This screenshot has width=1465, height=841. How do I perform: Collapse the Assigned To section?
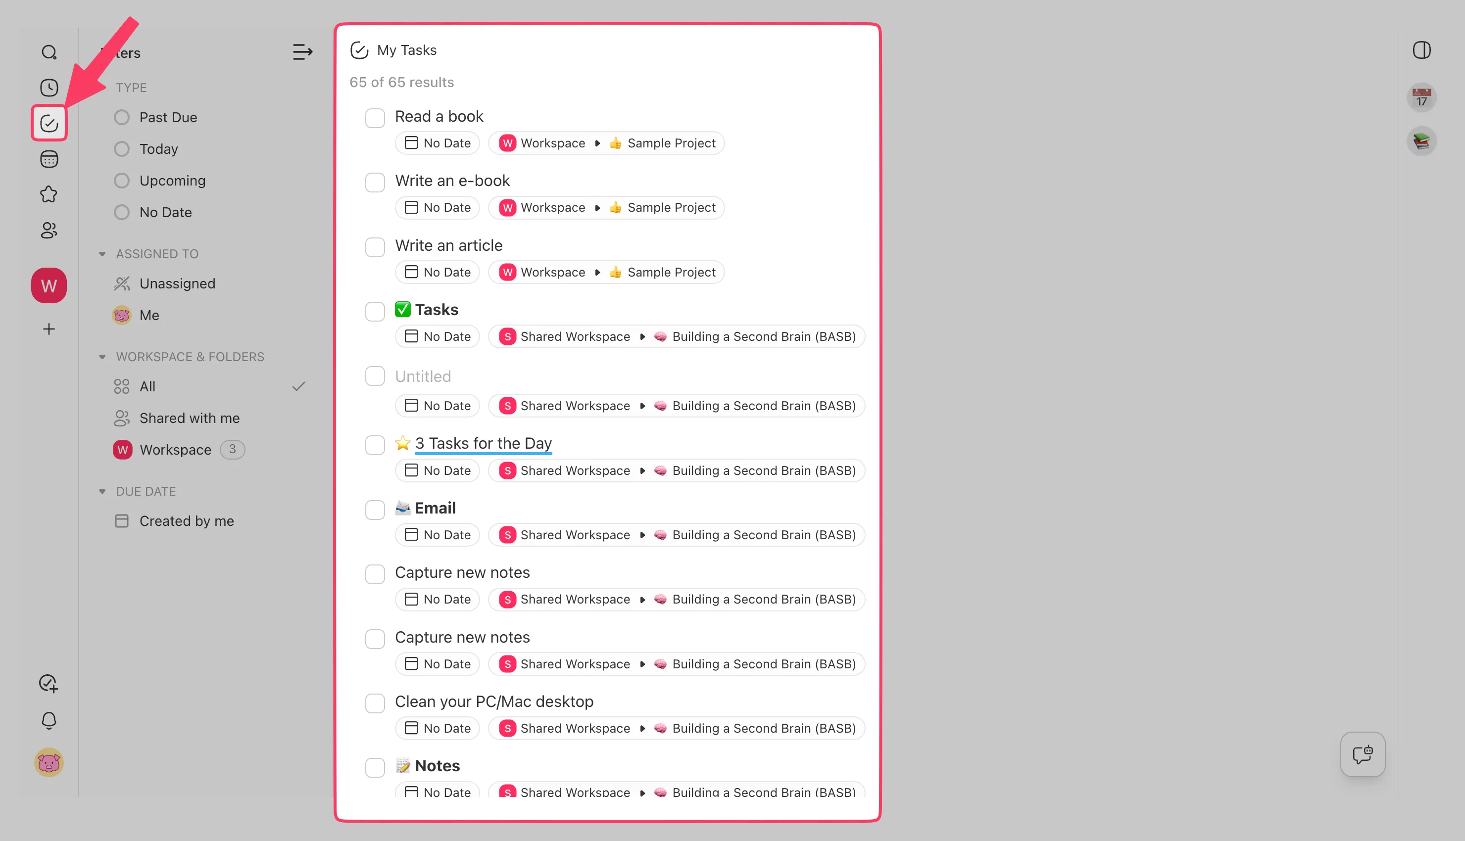pyautogui.click(x=102, y=254)
